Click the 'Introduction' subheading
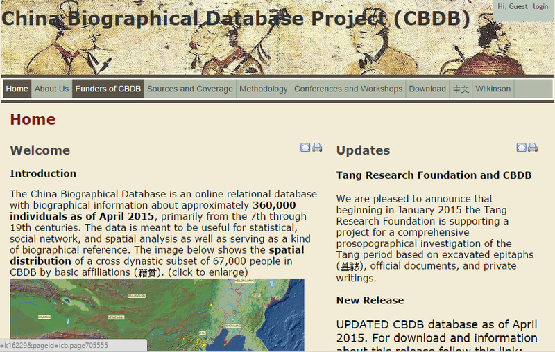This screenshot has width=555, height=352. [43, 173]
